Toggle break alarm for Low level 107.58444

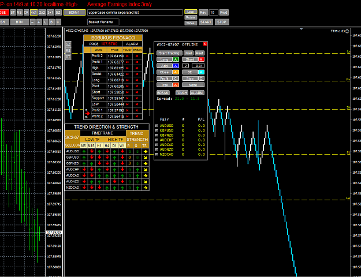tap(137, 104)
